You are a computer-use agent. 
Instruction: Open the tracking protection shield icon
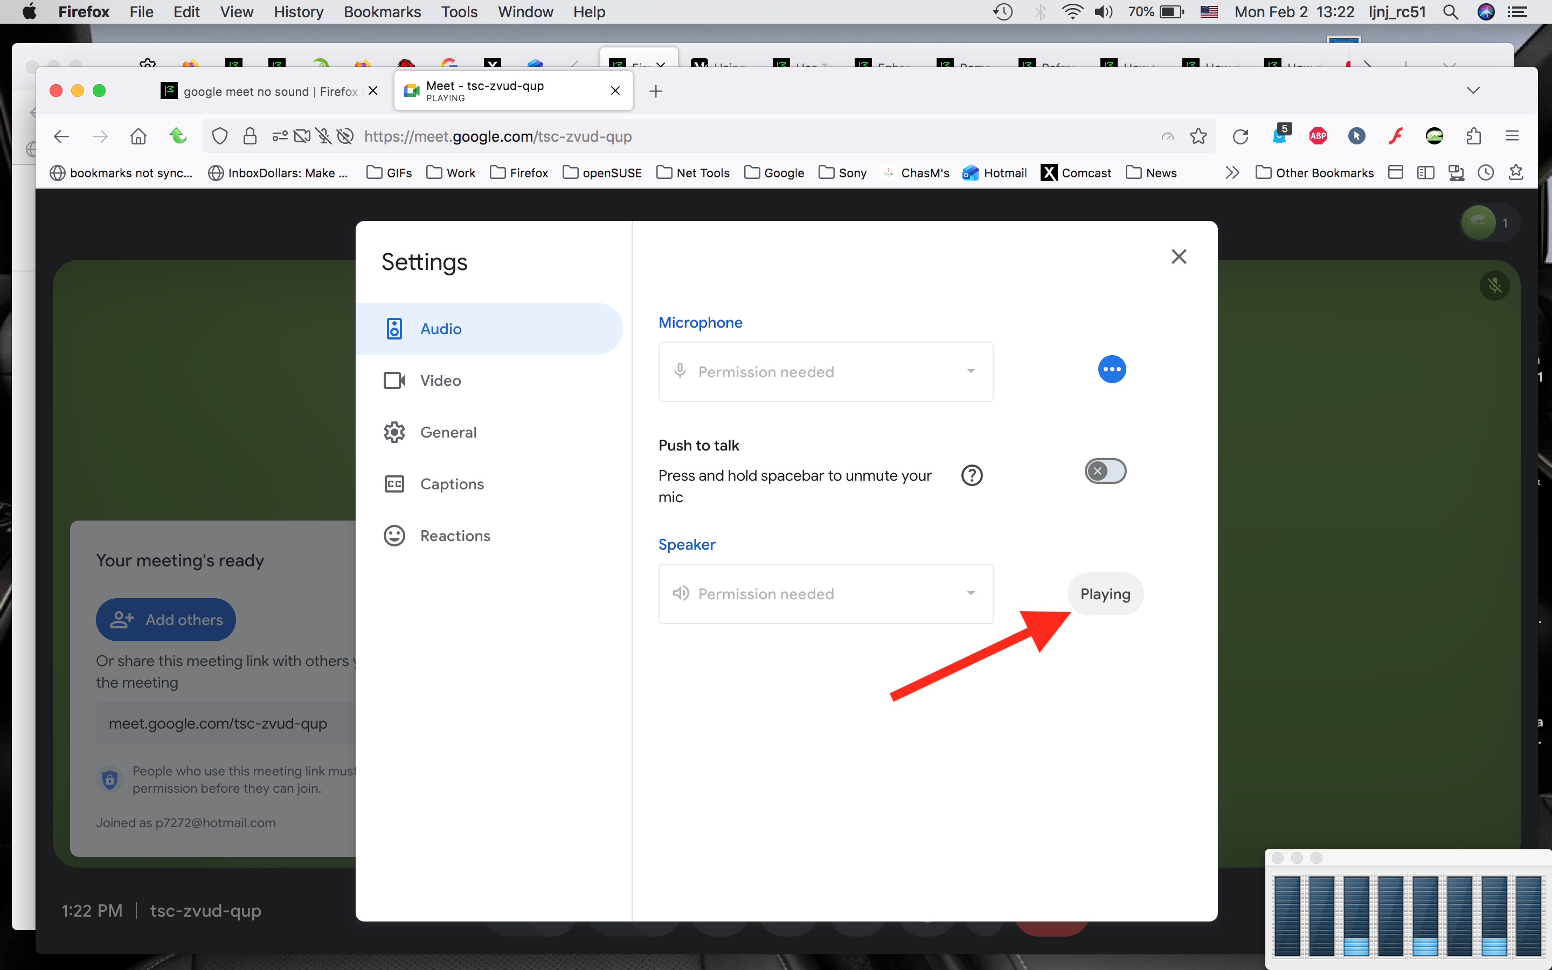click(220, 136)
